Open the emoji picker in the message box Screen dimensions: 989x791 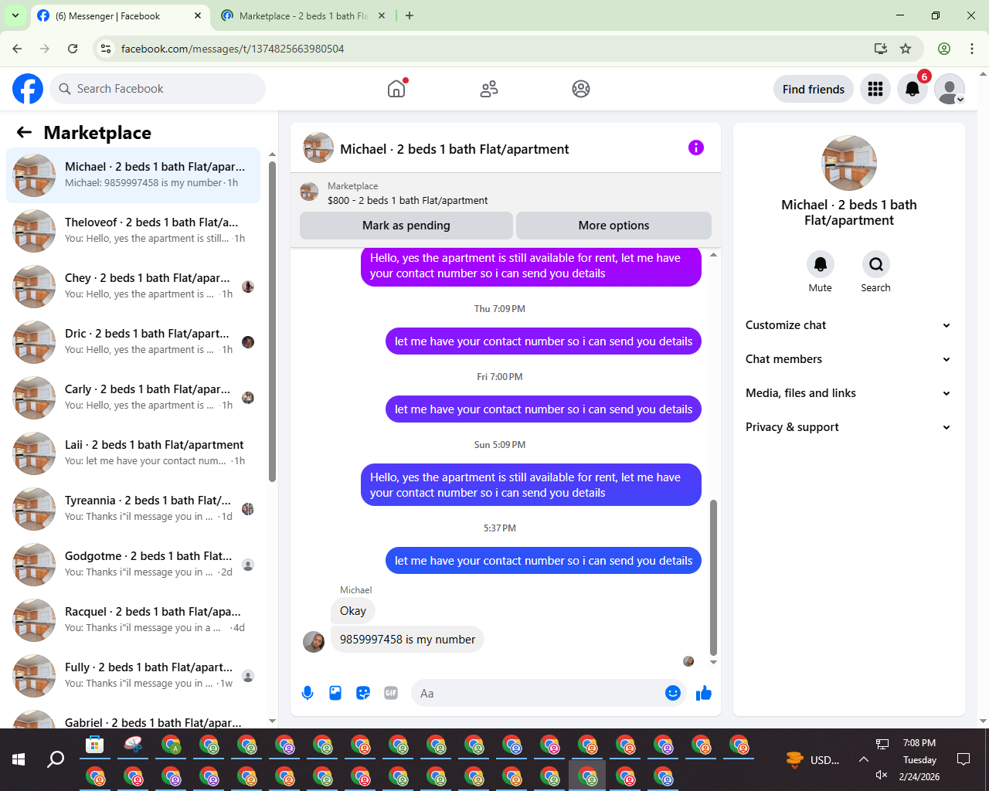pos(673,693)
